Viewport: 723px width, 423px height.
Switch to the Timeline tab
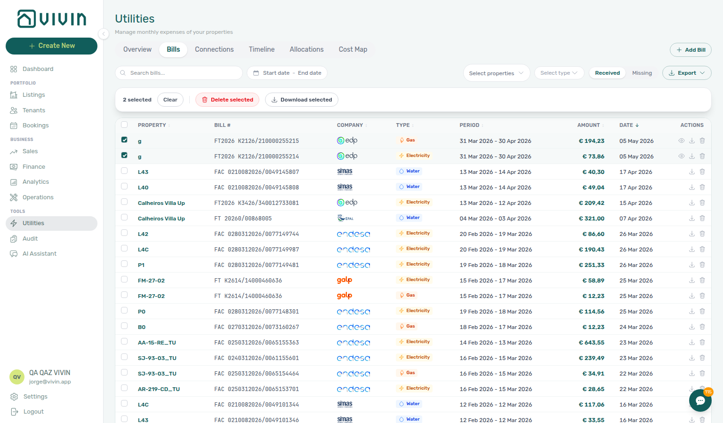pos(262,49)
